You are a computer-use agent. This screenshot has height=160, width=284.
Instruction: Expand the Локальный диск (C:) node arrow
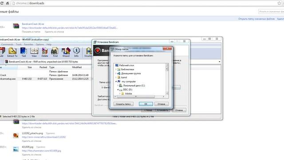[x=118, y=85]
